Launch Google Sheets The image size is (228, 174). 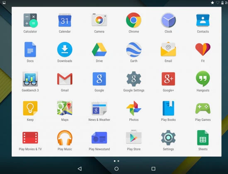[x=203, y=138]
